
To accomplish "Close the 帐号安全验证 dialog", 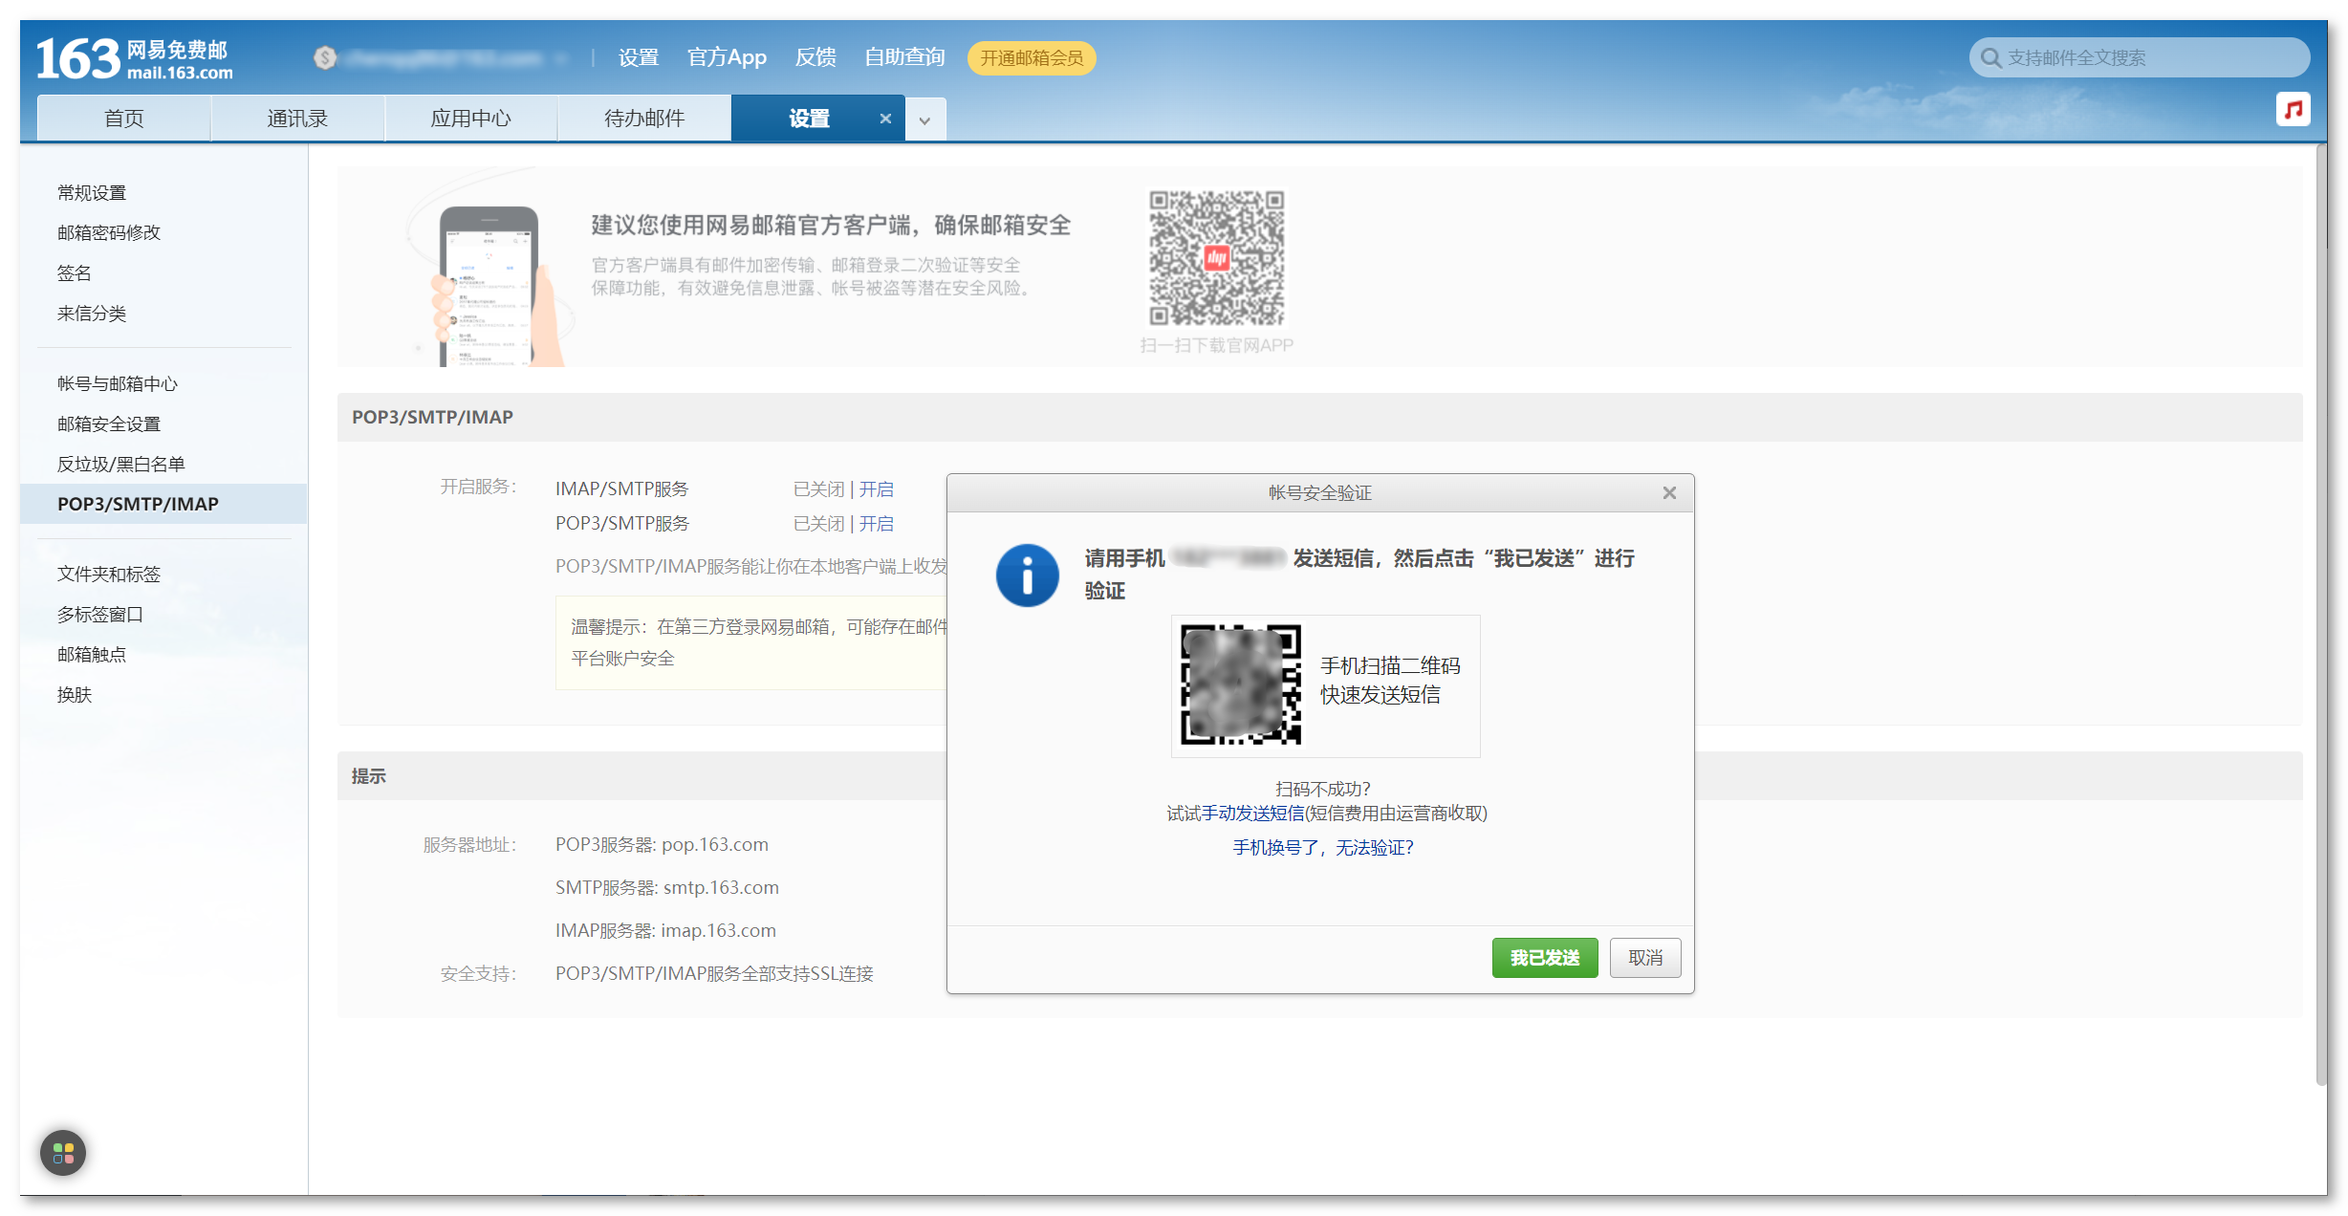I will (x=1669, y=493).
